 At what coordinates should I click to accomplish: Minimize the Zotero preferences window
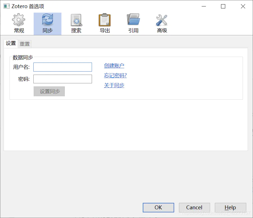pyautogui.click(x=204, y=6)
